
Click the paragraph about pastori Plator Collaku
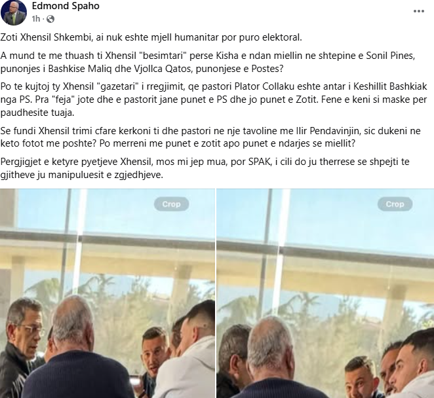point(214,99)
